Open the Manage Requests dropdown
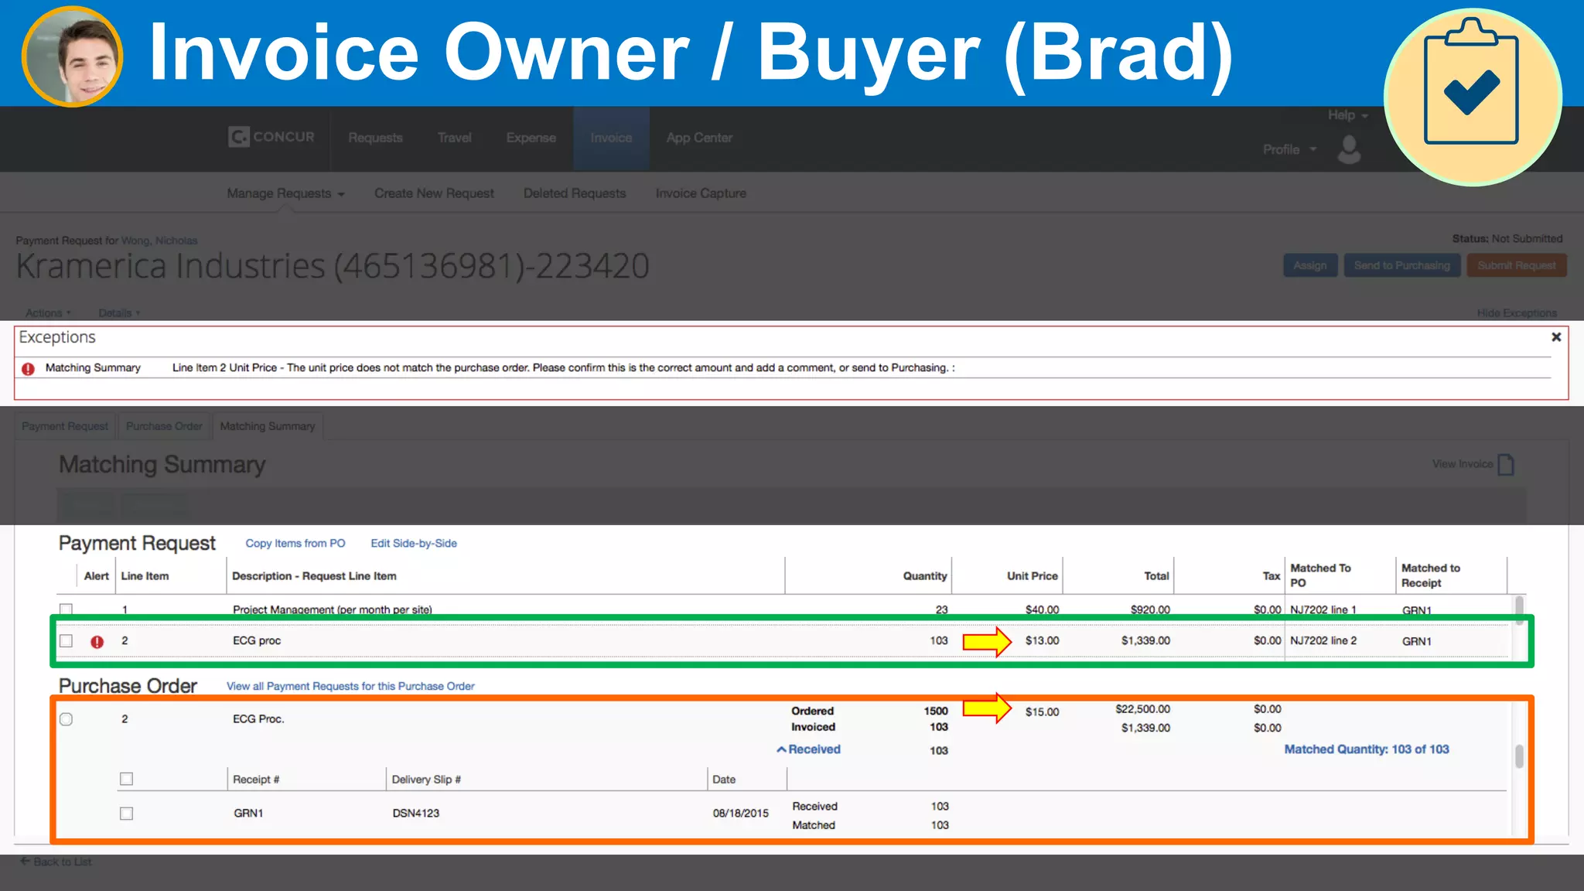This screenshot has height=891, width=1584. (285, 193)
